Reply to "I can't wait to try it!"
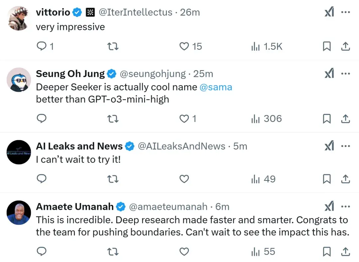Image resolution: width=359 pixels, height=262 pixels. pos(41,179)
